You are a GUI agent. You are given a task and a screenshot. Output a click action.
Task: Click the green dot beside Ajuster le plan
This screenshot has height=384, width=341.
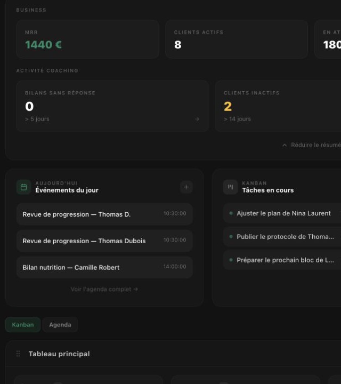[231, 213]
